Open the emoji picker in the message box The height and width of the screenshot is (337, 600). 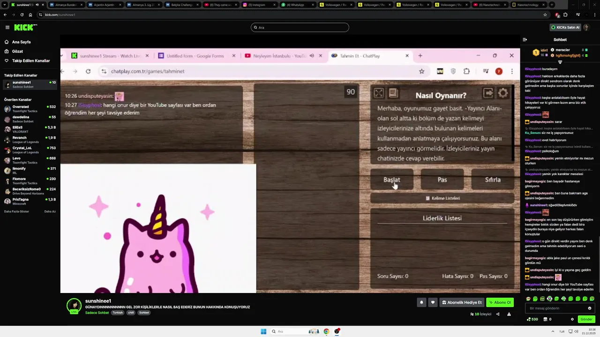pyautogui.click(x=590, y=308)
